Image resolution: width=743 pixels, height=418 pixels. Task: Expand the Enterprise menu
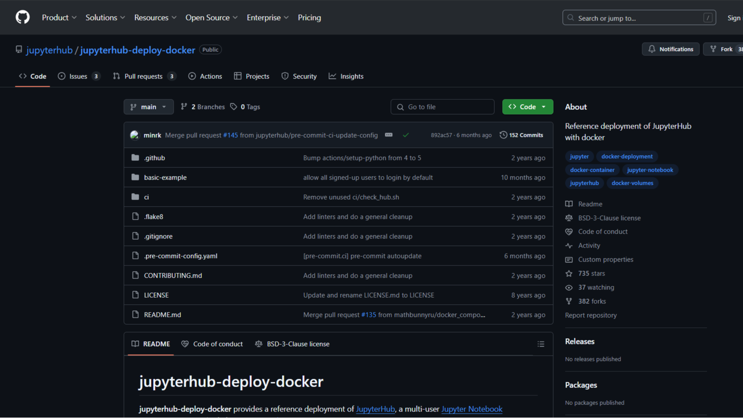(x=267, y=17)
